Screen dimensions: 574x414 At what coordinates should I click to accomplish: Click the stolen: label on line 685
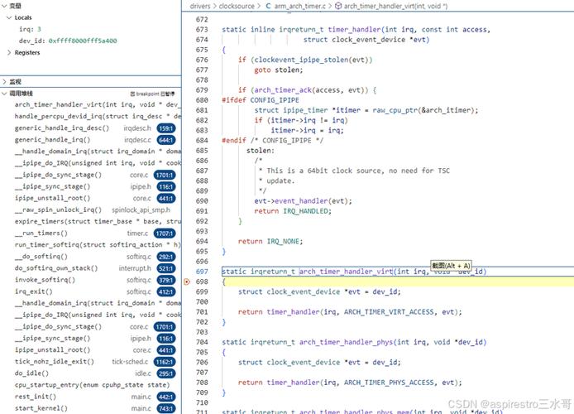click(260, 151)
